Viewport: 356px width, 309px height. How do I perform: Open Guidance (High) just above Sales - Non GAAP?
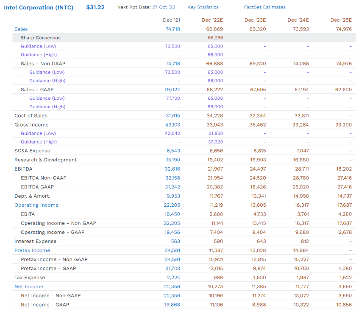pyautogui.click(x=39, y=55)
